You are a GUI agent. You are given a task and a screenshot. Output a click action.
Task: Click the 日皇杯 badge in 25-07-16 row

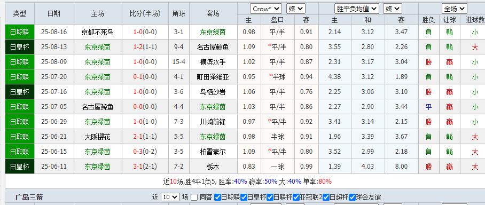(x=19, y=92)
